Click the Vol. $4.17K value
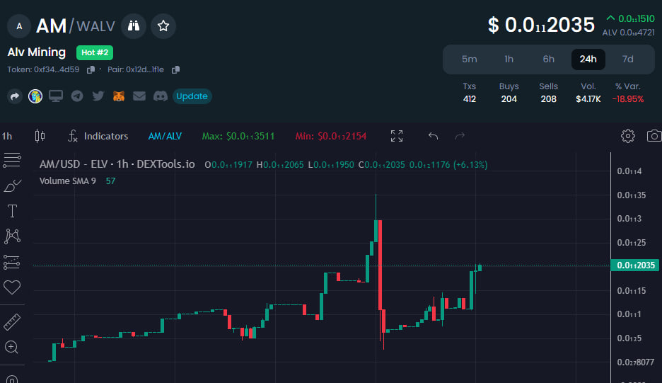 pos(588,99)
